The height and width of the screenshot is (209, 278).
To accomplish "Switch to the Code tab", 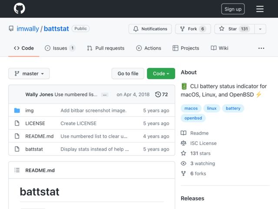I will point(24,48).
